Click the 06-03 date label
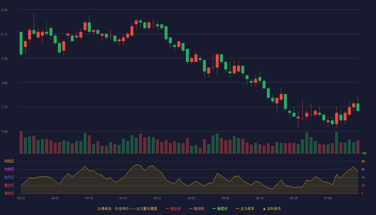 pos(226,198)
